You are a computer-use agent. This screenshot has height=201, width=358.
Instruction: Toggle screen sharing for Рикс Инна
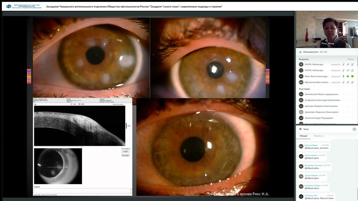click(352, 76)
